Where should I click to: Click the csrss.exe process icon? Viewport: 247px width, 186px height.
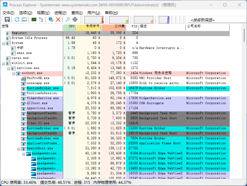(8, 58)
